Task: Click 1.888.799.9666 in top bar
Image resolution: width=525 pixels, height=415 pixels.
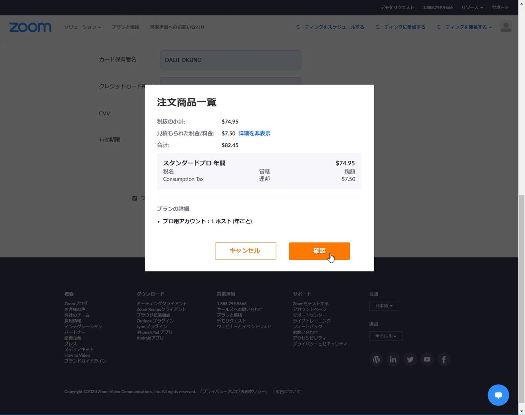Action: [x=438, y=7]
